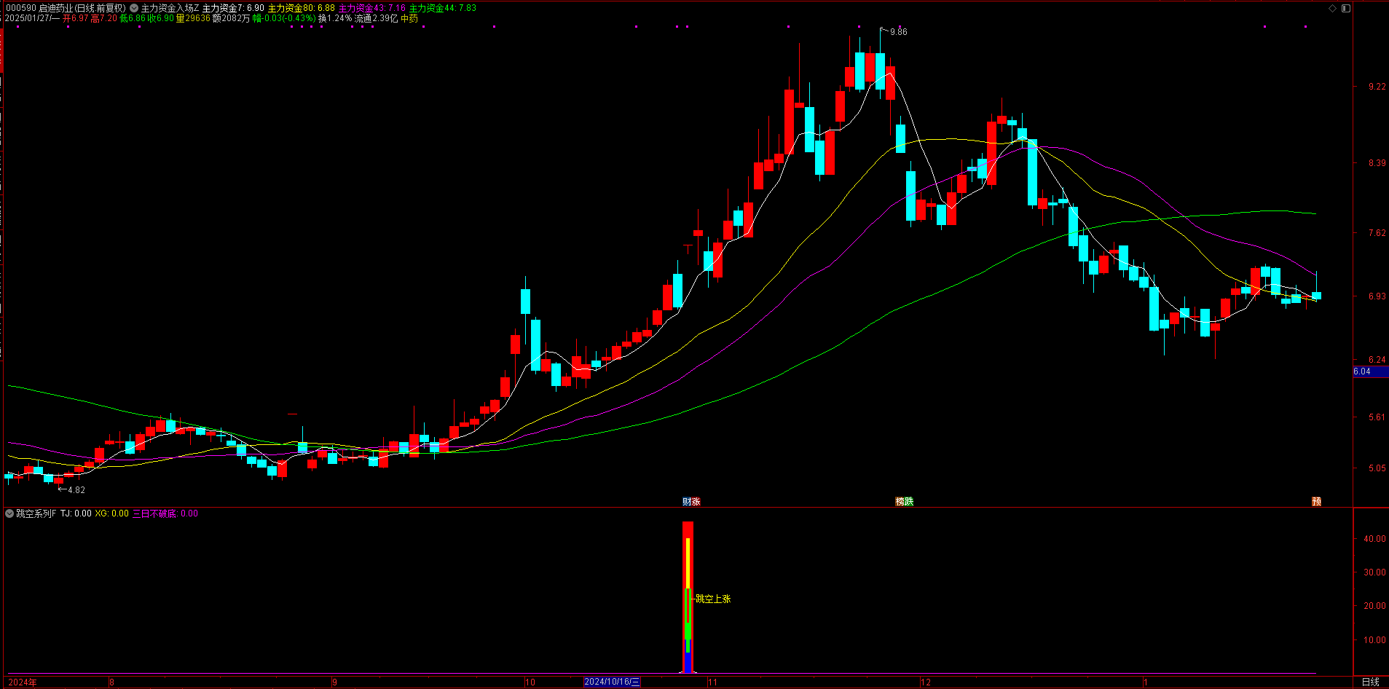The width and height of the screenshot is (1389, 689).
Task: Click the yellow 主力资金80: 6.88 label
Action: [302, 8]
